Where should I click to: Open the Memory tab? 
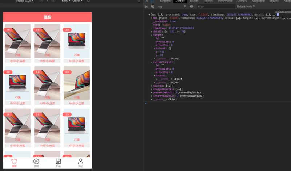(242, 1)
